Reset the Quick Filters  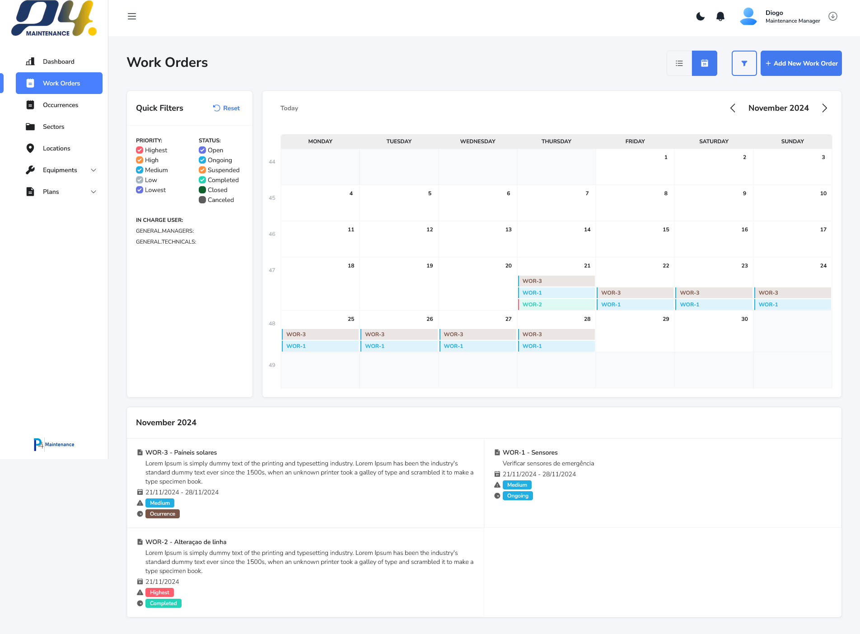point(226,108)
